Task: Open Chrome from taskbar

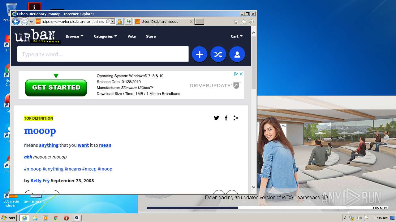Action: (56, 218)
